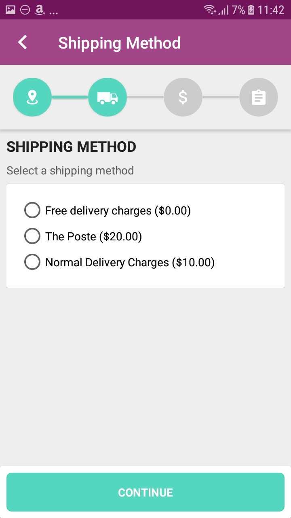Screen dimensions: 291x518
Task: Tap the back arrow in header
Action: pos(23,42)
